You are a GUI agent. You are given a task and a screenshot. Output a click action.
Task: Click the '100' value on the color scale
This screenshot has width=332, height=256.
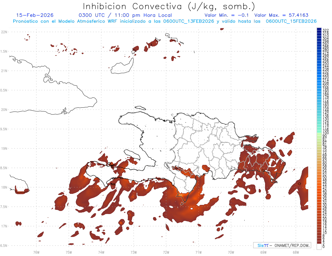[325, 133]
